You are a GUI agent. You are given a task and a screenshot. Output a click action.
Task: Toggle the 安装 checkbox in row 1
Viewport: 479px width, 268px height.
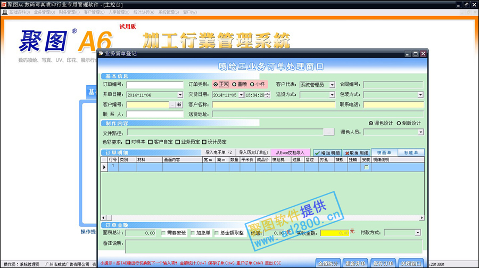tap(366, 167)
